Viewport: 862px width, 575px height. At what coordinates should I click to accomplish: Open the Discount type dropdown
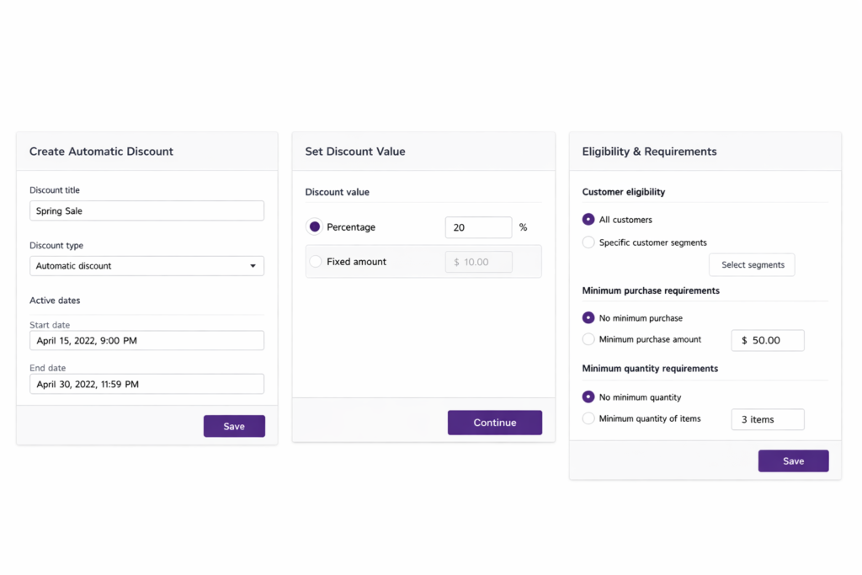(x=146, y=265)
